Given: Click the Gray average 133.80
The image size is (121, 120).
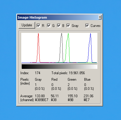Looking at the screenshot, I should (x=40, y=96).
